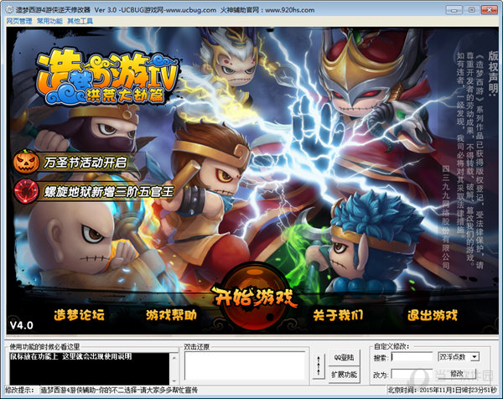The image size is (503, 399).
Task: Click the V4.0 version label
Action: click(22, 325)
